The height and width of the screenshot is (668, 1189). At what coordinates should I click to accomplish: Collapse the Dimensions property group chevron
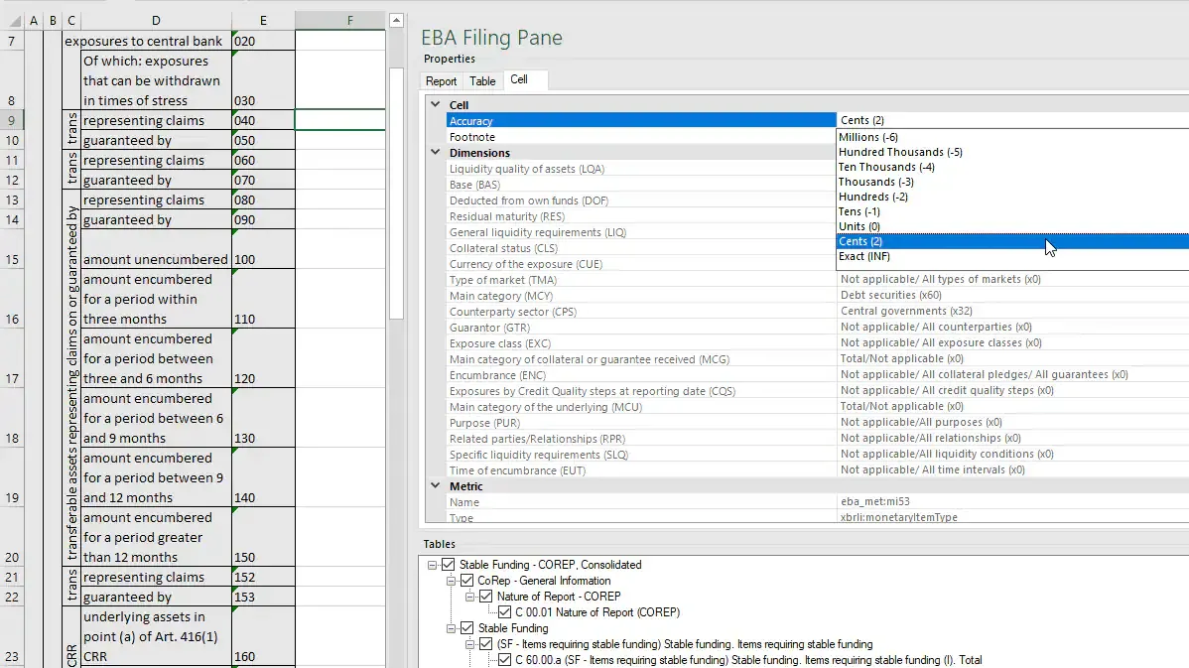[x=435, y=153]
